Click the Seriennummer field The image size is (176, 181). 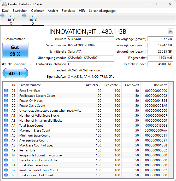click(x=90, y=45)
